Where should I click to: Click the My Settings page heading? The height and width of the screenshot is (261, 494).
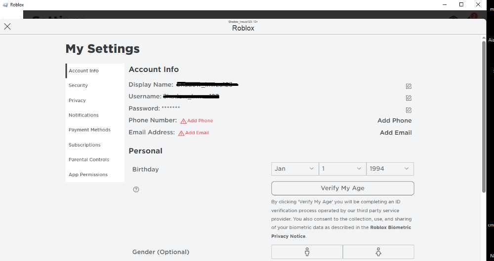pyautogui.click(x=102, y=49)
